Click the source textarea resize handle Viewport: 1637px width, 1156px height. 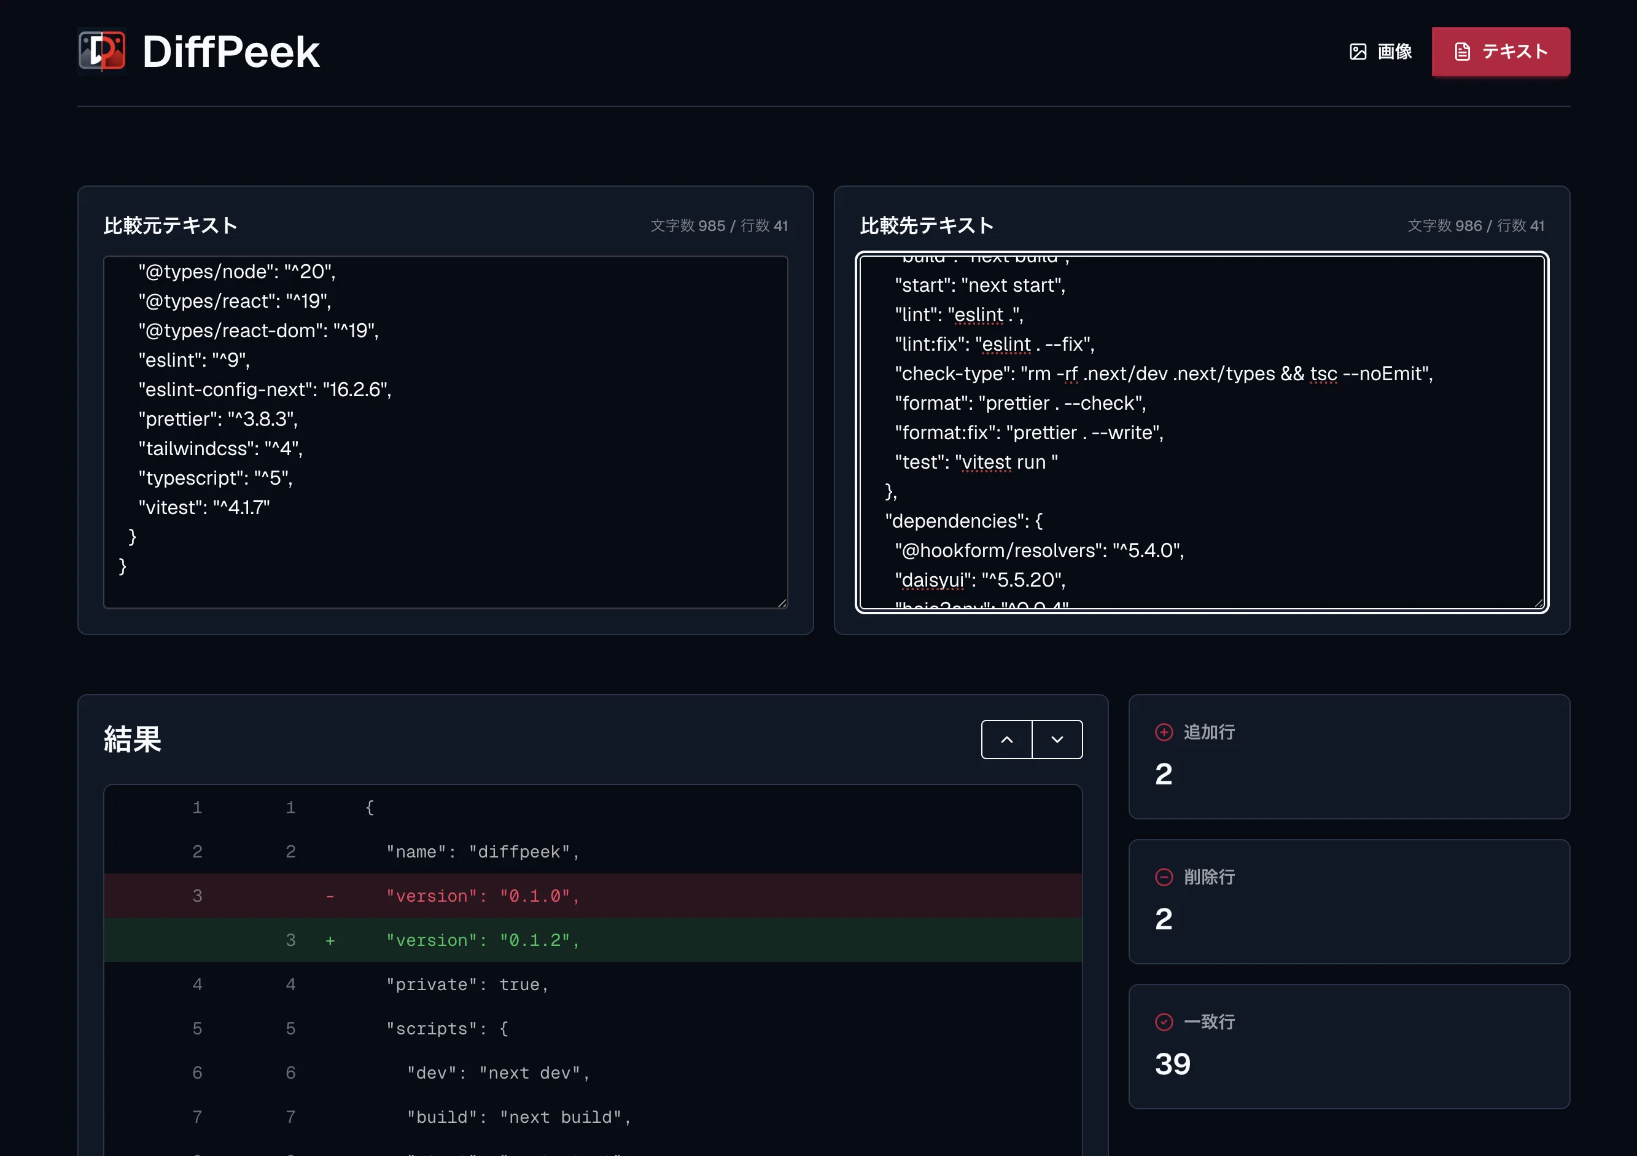[782, 603]
